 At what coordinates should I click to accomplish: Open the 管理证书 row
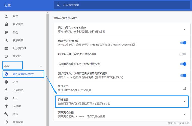pyautogui.click(x=122, y=88)
